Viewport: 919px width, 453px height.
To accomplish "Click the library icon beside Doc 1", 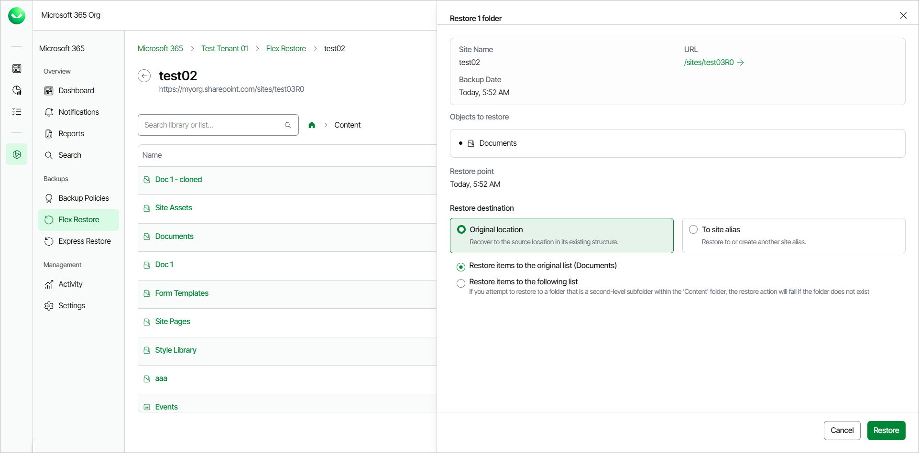I will pyautogui.click(x=147, y=265).
